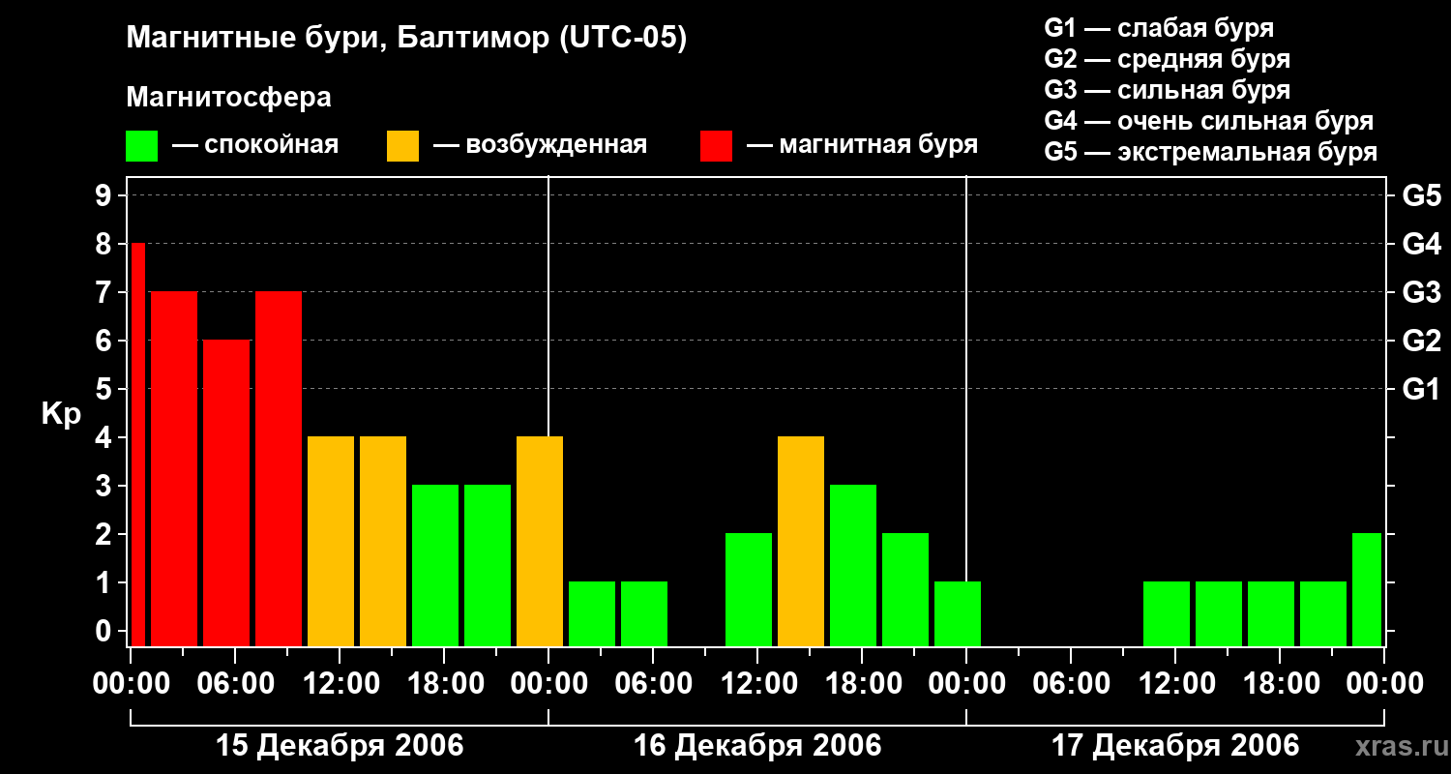Screen dimensions: 1451x774
Task: Click the narrow red Kp 8 bar
Action: pyautogui.click(x=138, y=444)
